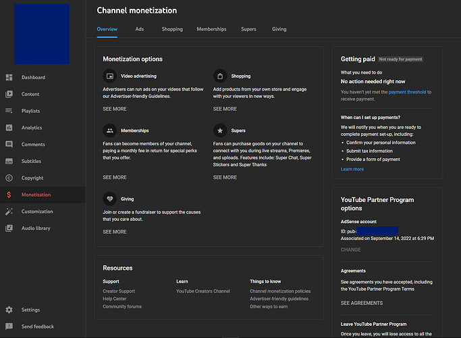This screenshot has width=461, height=338.
Task: Open the Content section icon
Action: coord(9,95)
